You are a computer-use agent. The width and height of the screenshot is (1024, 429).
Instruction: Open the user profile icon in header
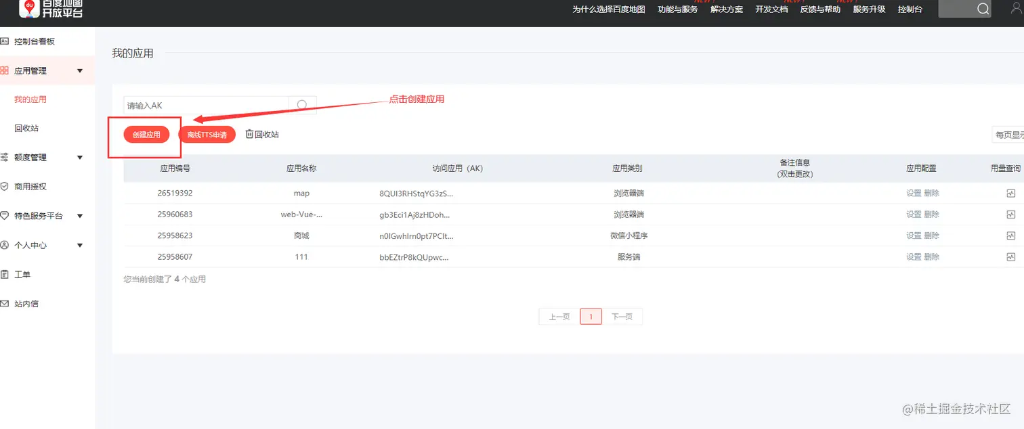coord(1016,9)
